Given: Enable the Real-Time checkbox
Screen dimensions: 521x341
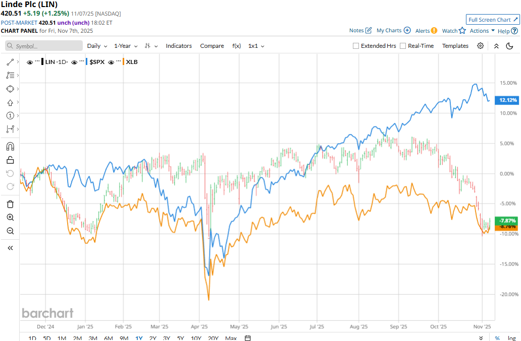Looking at the screenshot, I should pos(403,46).
